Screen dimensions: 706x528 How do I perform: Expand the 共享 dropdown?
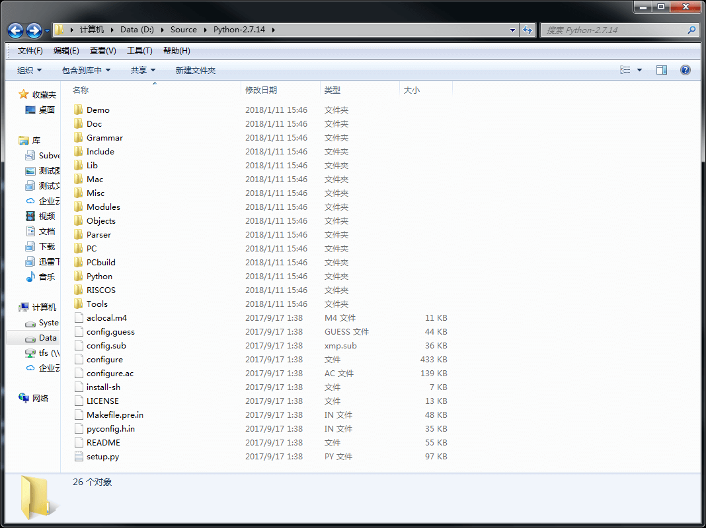[143, 70]
